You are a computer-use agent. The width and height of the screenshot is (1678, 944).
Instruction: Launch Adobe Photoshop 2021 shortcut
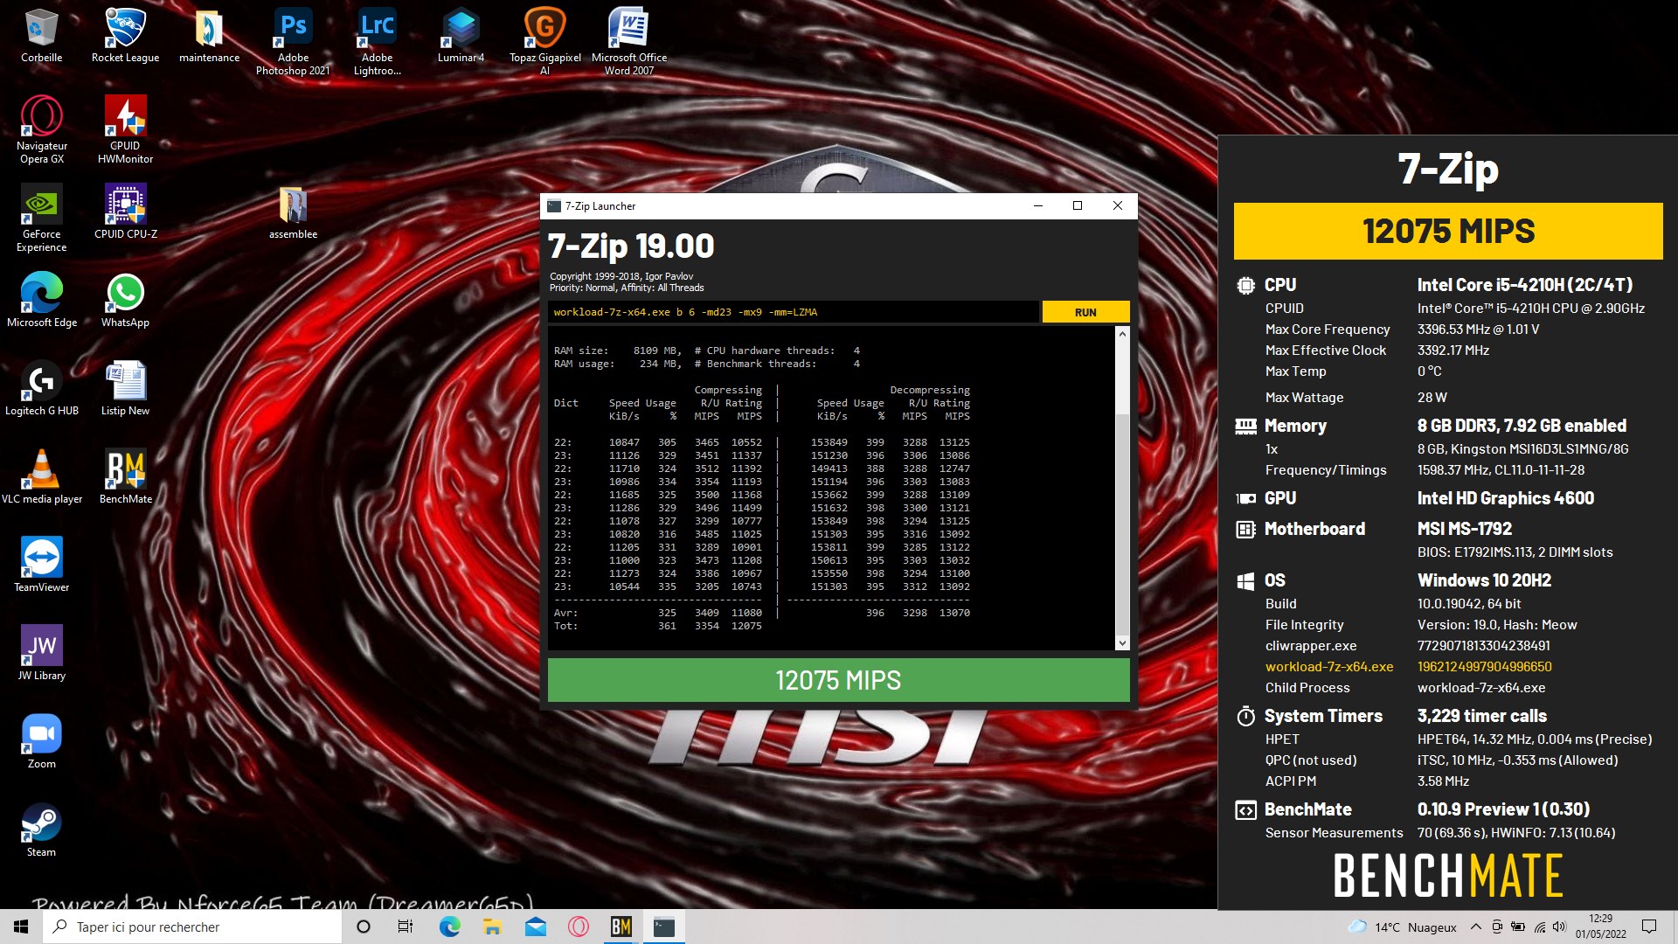tap(293, 41)
